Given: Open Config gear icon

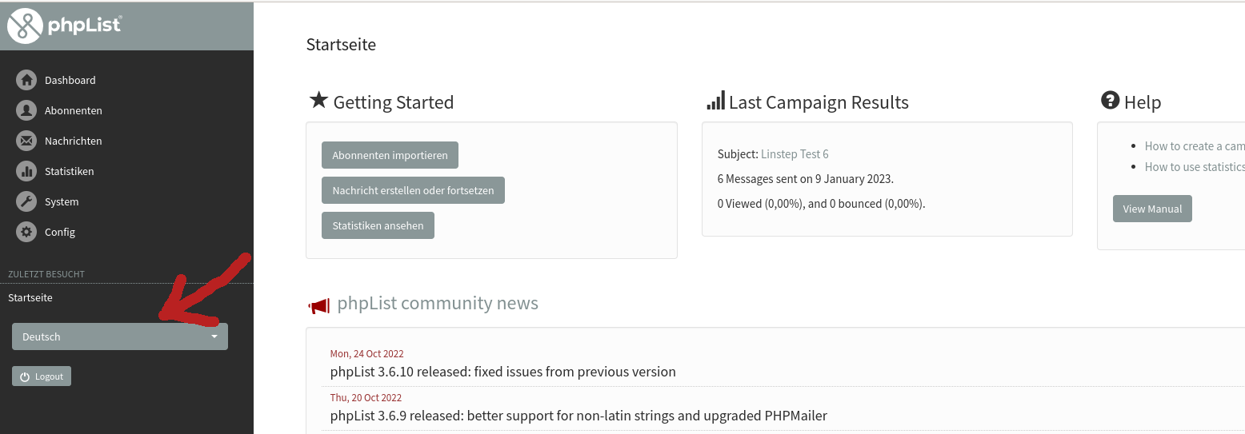Looking at the screenshot, I should point(26,232).
